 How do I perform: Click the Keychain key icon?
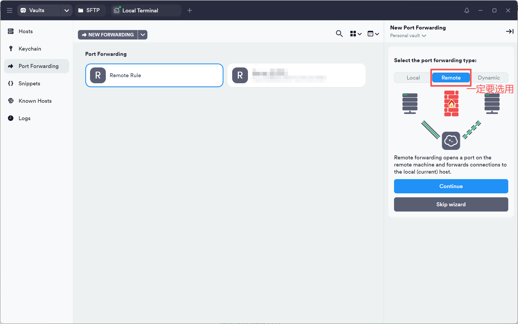tap(11, 49)
